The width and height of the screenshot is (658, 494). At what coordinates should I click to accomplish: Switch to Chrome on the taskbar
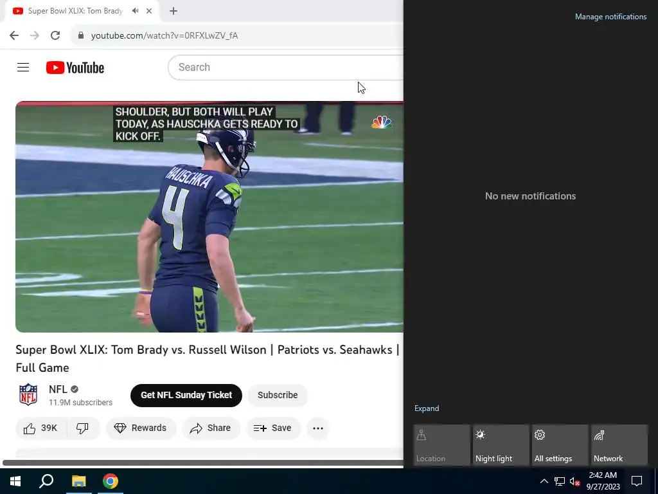pyautogui.click(x=111, y=481)
